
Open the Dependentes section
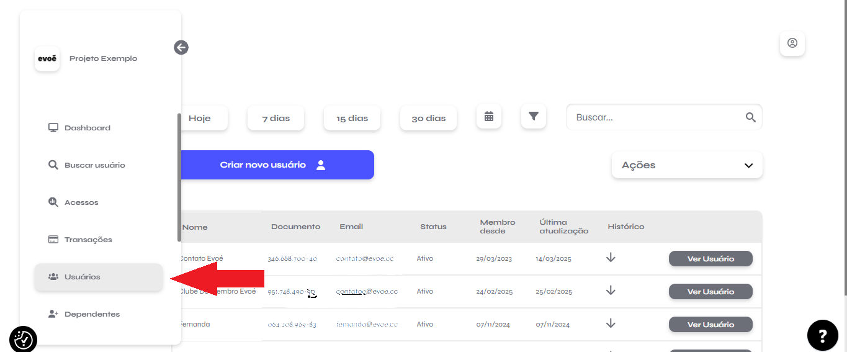point(99,314)
